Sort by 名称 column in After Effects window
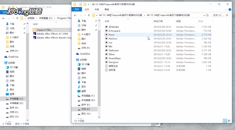Screen dimensions: 235x130 click(35, 24)
